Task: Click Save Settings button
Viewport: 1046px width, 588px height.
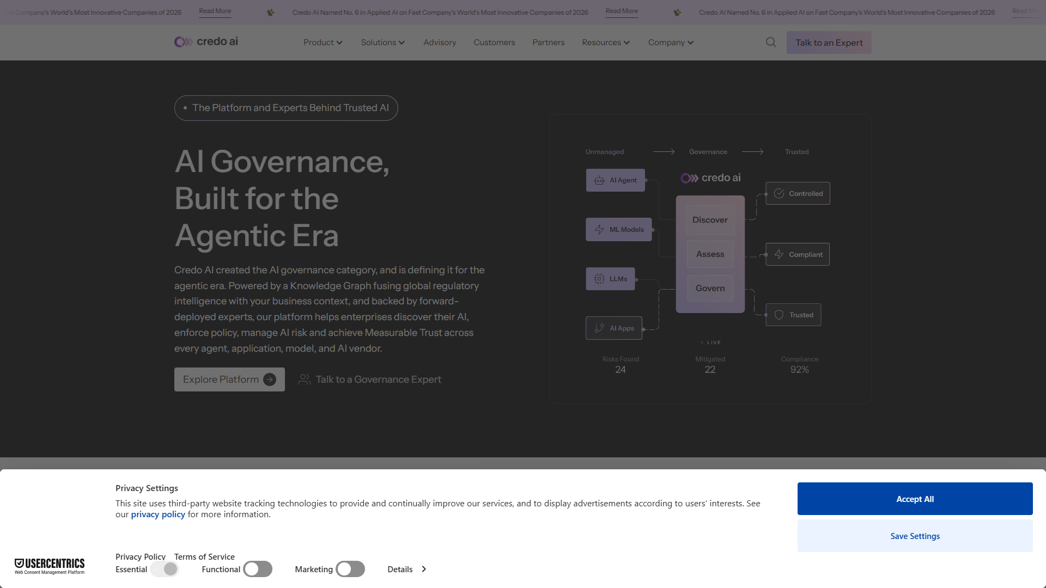Action: click(915, 536)
